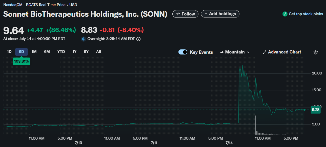Choose the YTD range
Screen dimensions: 326x147
61,52
